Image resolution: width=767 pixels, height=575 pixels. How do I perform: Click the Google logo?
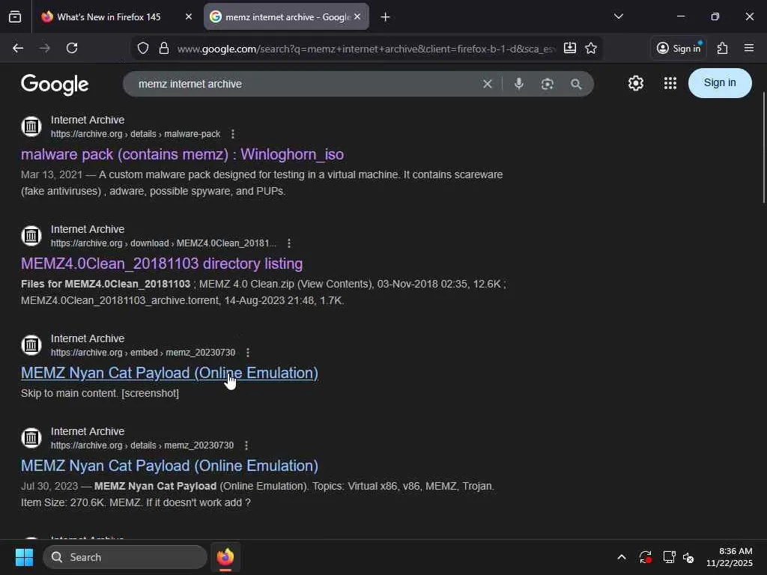tap(55, 85)
